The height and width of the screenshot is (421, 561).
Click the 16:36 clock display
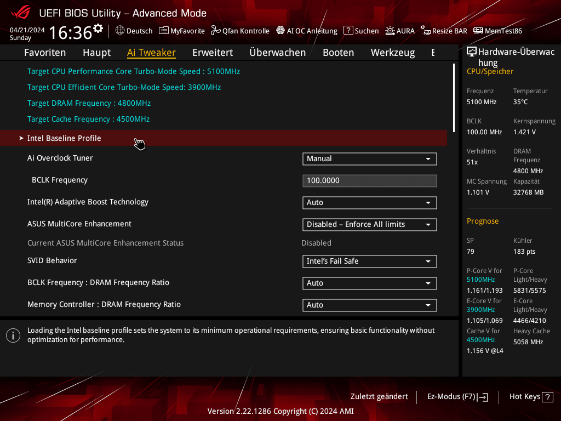tap(71, 32)
